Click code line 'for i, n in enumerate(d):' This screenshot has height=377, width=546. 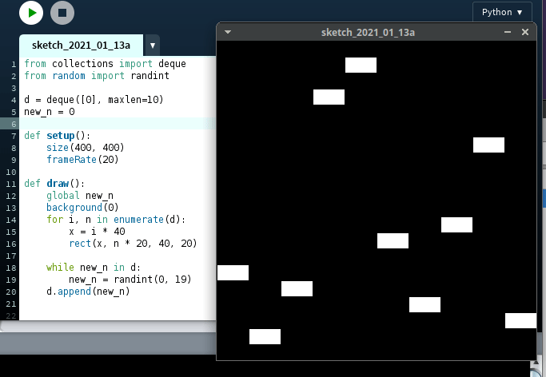pos(116,219)
